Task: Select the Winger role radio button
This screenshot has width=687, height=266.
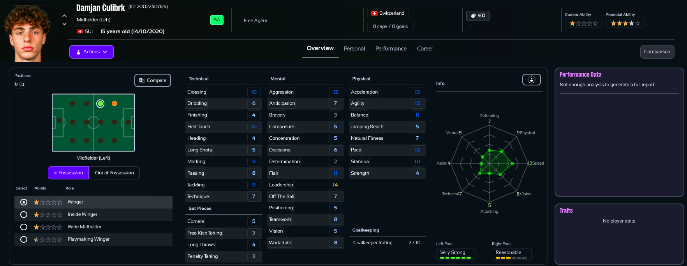Action: pyautogui.click(x=24, y=202)
